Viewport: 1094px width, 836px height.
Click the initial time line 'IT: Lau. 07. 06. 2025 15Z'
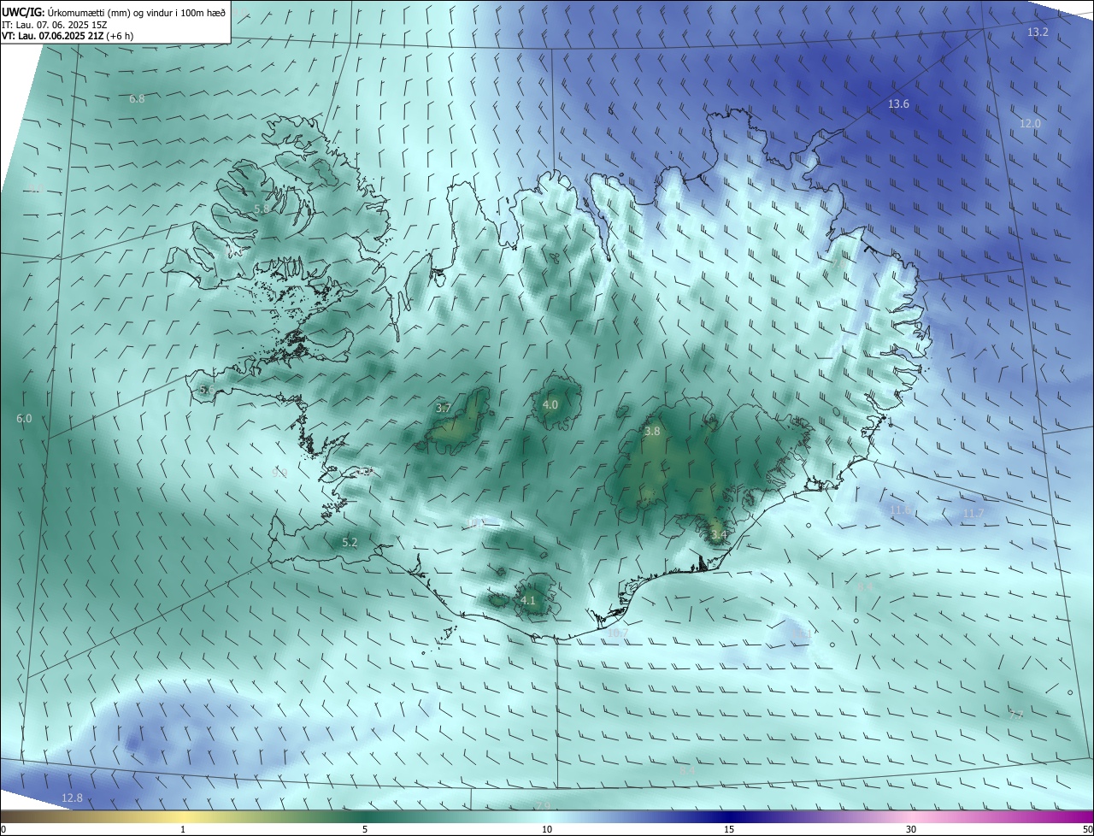coord(54,25)
